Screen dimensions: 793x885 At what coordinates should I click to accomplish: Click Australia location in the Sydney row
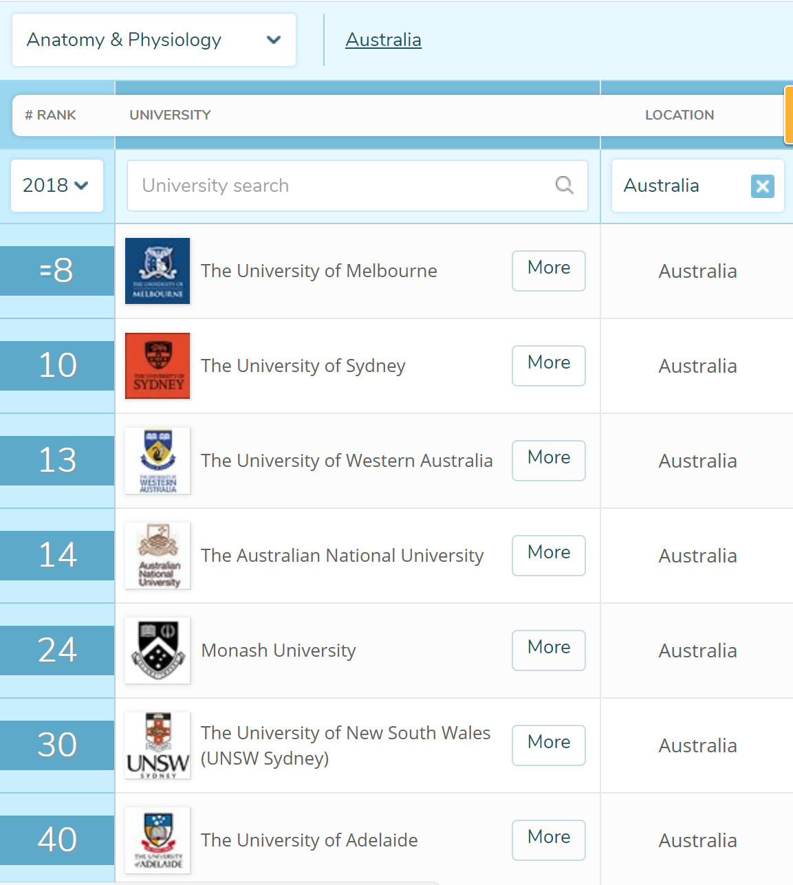click(x=697, y=367)
